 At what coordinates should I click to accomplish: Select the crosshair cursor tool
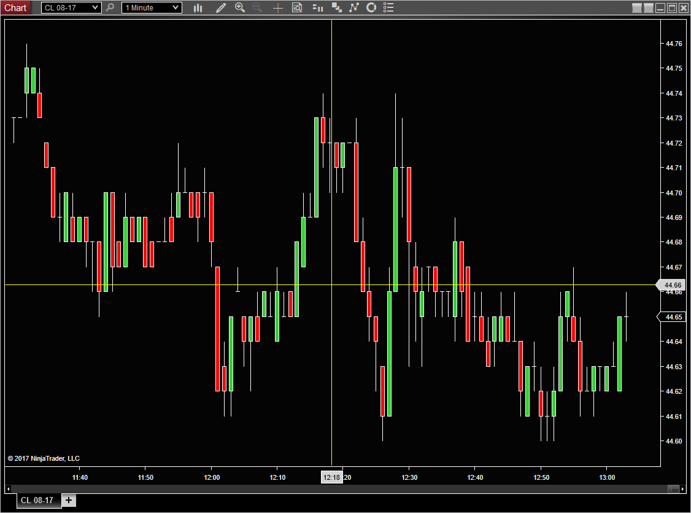(277, 7)
